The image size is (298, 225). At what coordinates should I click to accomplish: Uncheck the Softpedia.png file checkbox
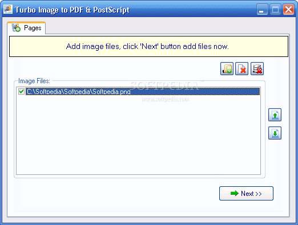(x=21, y=91)
